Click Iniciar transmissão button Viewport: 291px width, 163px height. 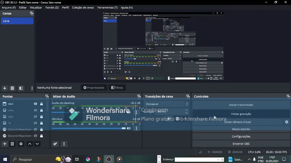[x=241, y=105]
